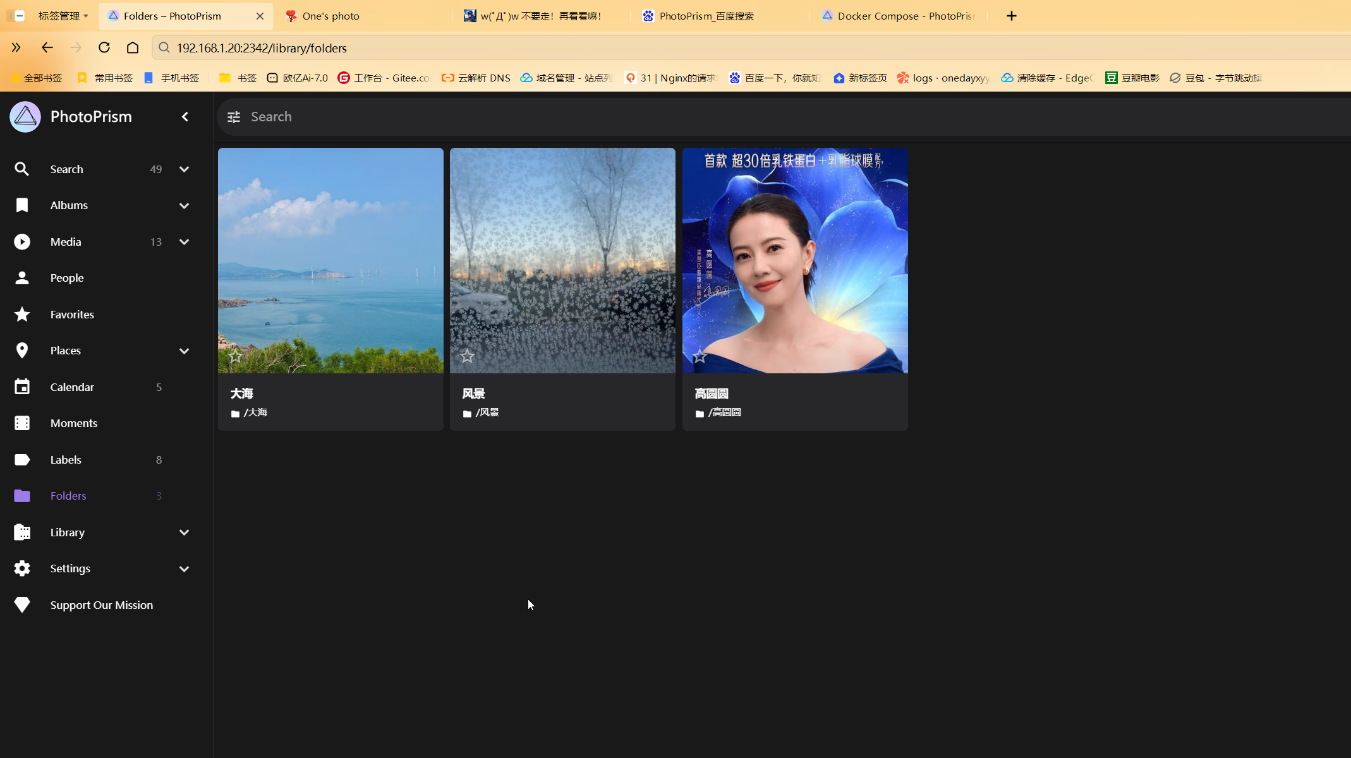Switch to Docker Compose - PhotoPrism tab
Screen dimensions: 1351x758
905,16
